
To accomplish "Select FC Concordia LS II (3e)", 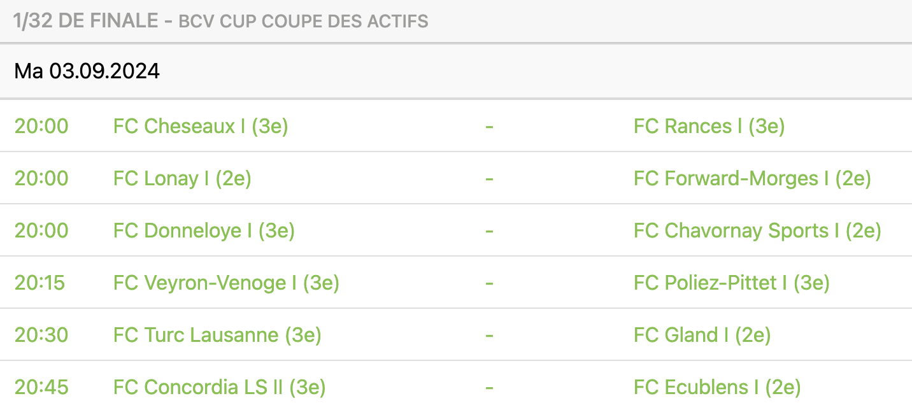I will click(x=220, y=387).
